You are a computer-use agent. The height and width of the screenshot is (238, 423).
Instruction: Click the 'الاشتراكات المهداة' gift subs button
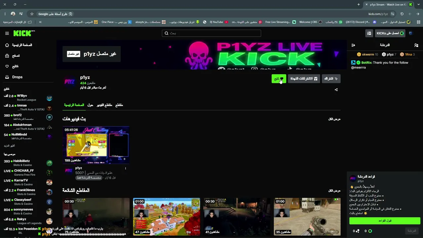click(304, 79)
